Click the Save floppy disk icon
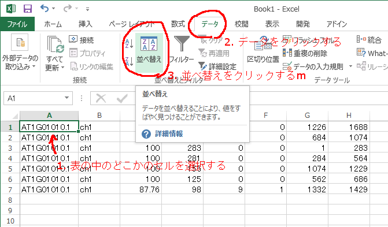Screen dimensions: 388x227 coord(28,9)
